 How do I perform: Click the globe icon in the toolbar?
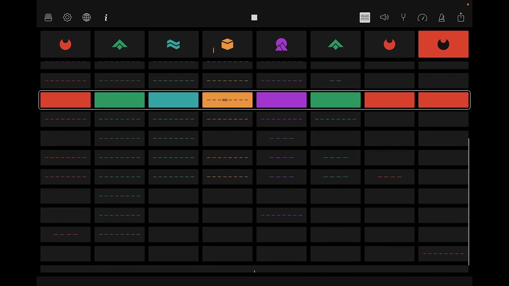tap(87, 17)
